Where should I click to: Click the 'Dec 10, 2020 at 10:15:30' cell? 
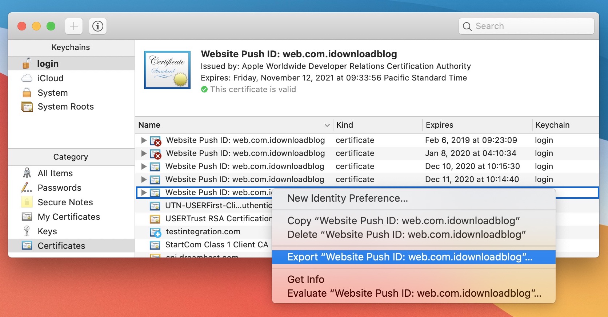(x=472, y=166)
